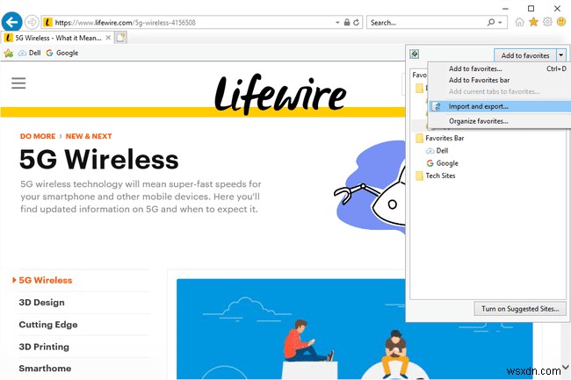Open a new tab button
This screenshot has width=571, height=380.
tap(121, 38)
